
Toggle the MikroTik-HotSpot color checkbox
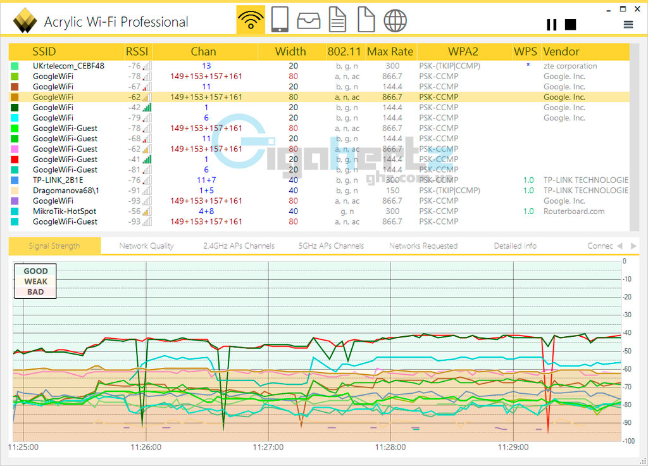click(15, 211)
